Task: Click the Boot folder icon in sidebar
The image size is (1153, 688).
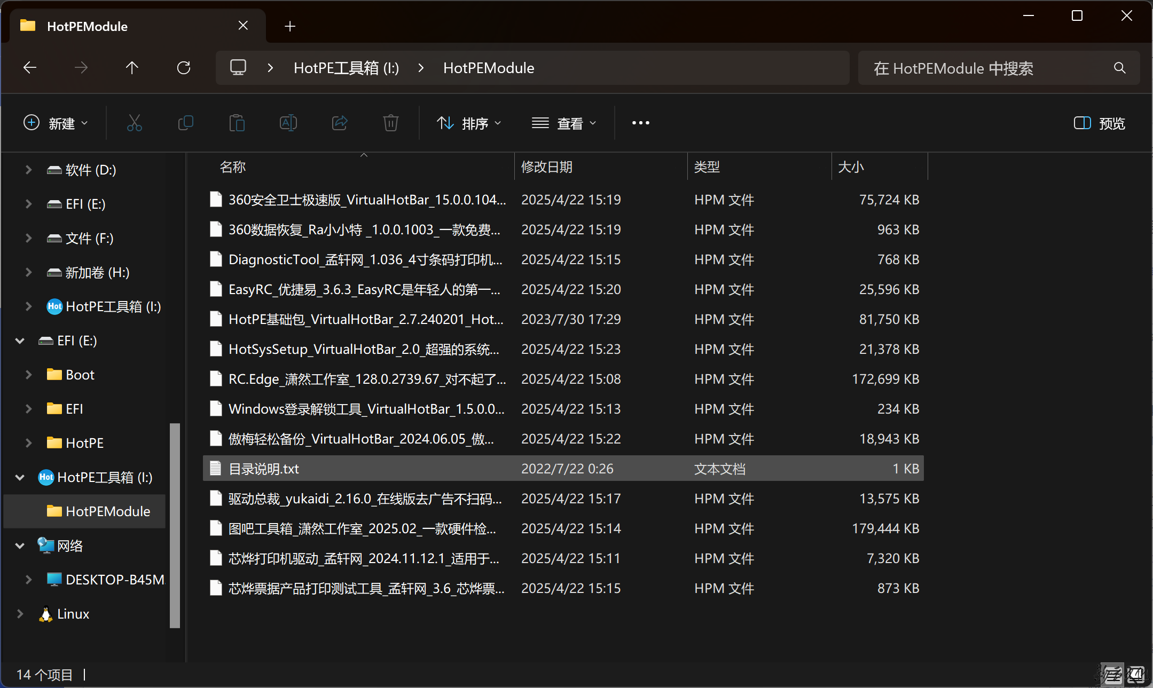Action: 54,375
